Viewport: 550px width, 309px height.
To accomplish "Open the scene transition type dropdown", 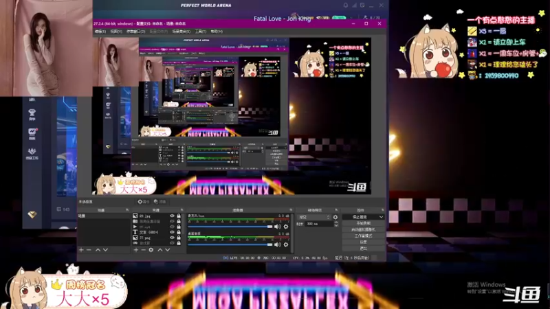I will click(313, 217).
